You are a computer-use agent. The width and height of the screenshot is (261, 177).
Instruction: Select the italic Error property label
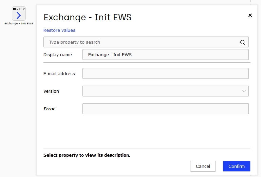click(x=49, y=109)
